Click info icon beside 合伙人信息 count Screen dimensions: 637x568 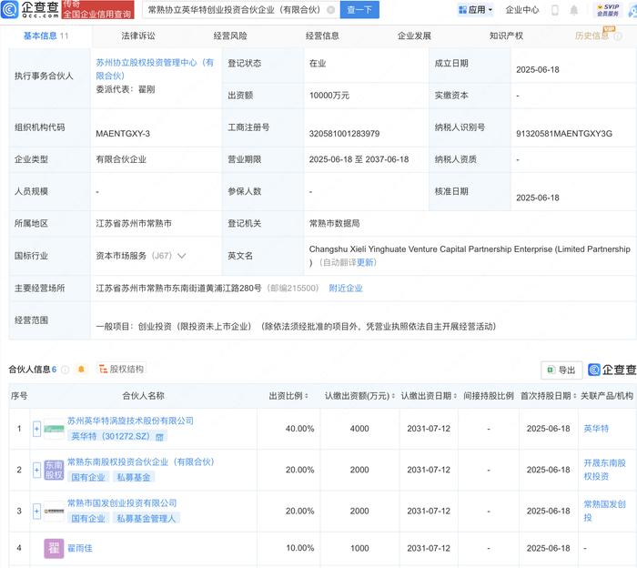pyautogui.click(x=65, y=370)
